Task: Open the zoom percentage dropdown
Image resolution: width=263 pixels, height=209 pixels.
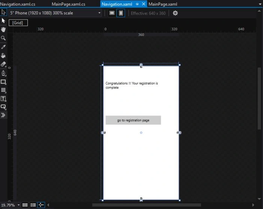Action: [x=18, y=205]
